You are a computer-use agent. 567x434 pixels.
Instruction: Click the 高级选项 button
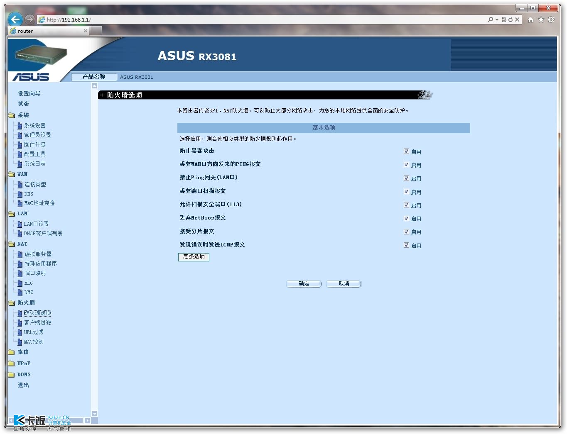pos(194,257)
